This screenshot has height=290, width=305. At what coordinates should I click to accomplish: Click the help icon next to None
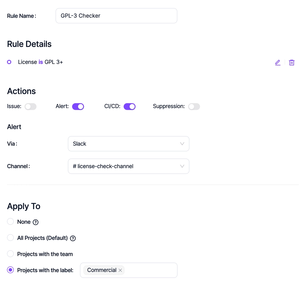tap(36, 222)
